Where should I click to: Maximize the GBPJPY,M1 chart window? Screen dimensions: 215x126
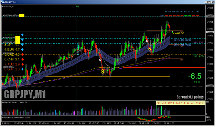click(x=209, y=2)
